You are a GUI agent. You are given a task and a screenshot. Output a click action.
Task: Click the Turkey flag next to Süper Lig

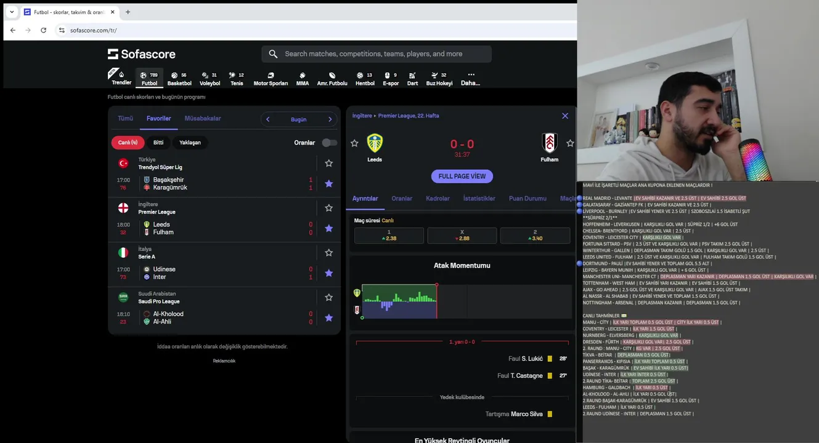click(x=123, y=163)
